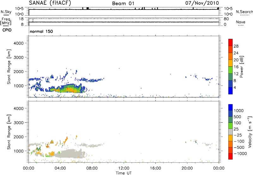Pick the light green power colorbar segment
The width and height of the screenshot is (253, 175).
tap(231, 70)
